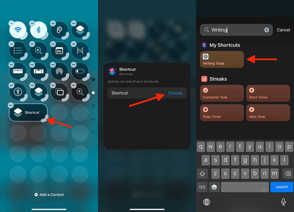Tap the Screen Mirroring control icon
Viewport: 294px width, 212px height.
pyautogui.click(x=59, y=92)
